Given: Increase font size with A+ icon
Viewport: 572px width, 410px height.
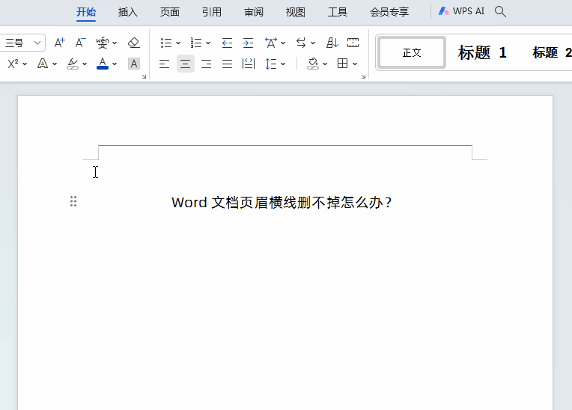Looking at the screenshot, I should point(59,43).
